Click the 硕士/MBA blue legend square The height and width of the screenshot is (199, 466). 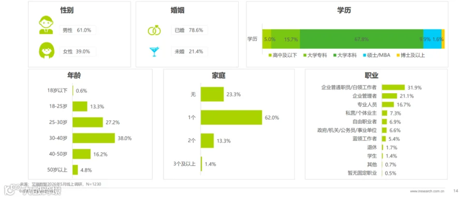364,55
